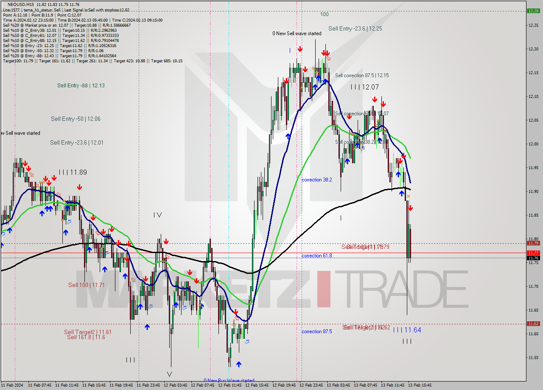Click the red 11.79 price tag
This screenshot has height=390, width=543.
pyautogui.click(x=533, y=243)
